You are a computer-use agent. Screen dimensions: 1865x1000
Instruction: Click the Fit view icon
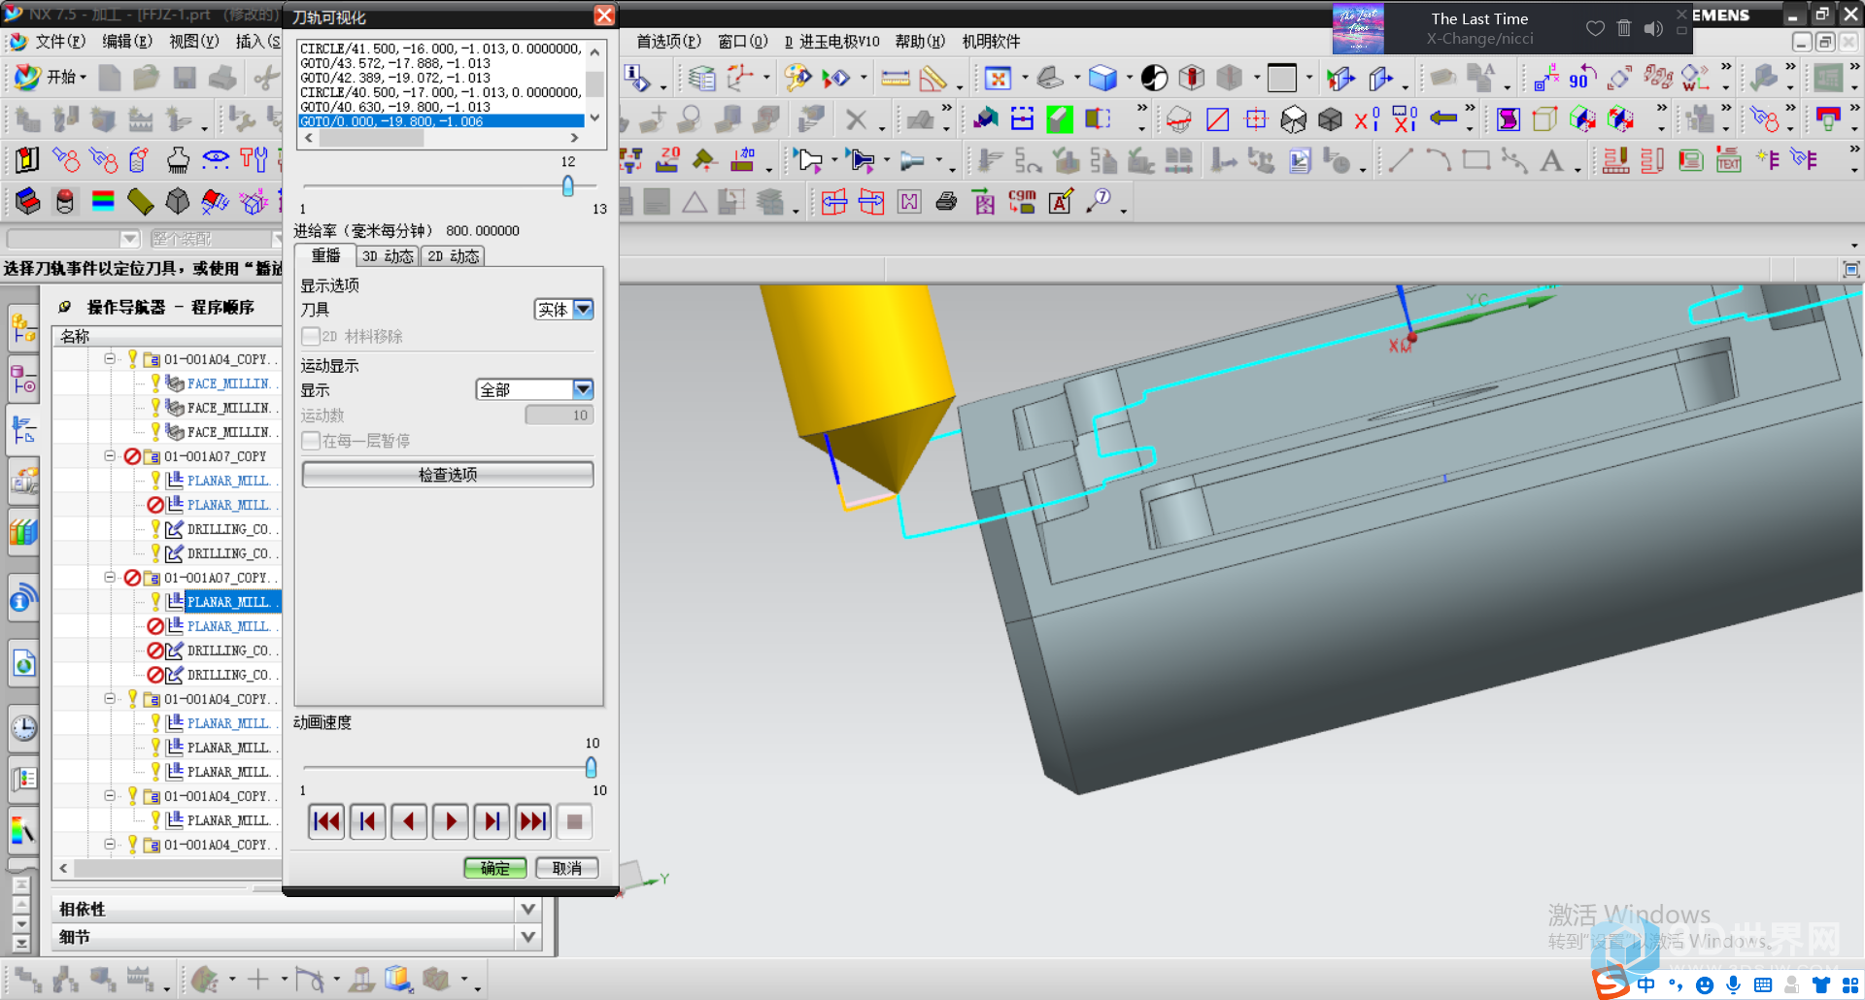[x=998, y=78]
